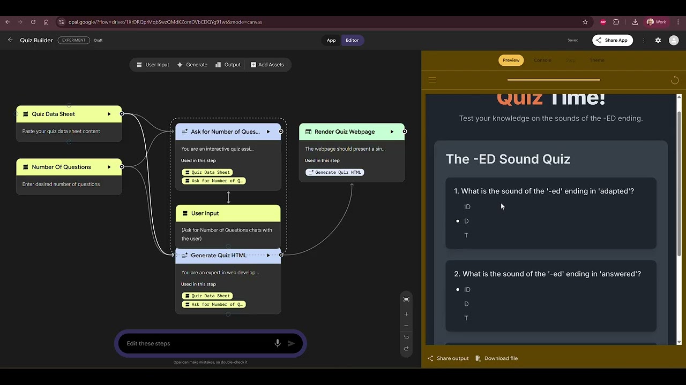The height and width of the screenshot is (385, 686).
Task: Run the Ask for Number of Questions step arrow
Action: click(269, 132)
